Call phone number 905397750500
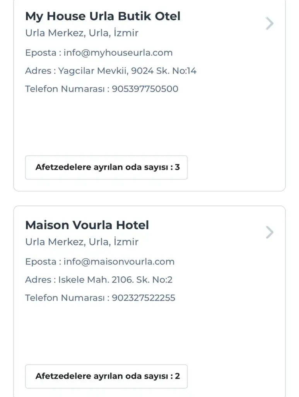The width and height of the screenshot is (299, 397). 145,89
